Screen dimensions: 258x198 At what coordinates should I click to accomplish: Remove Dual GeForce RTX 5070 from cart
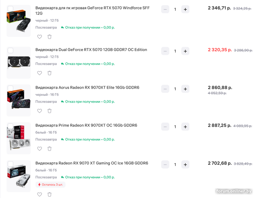point(49,73)
